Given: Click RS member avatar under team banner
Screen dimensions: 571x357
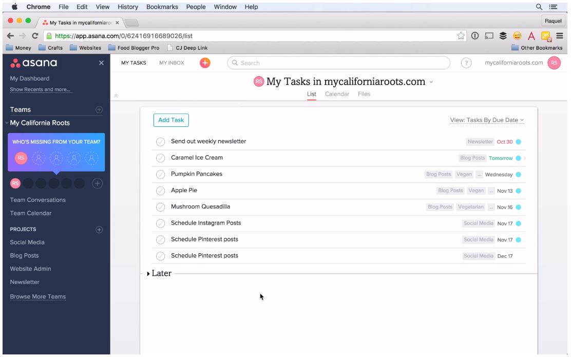Looking at the screenshot, I should click(x=15, y=183).
